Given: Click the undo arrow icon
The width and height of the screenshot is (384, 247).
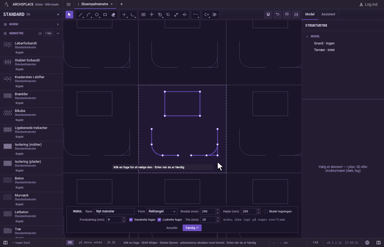Looking at the screenshot, I should point(278,15).
